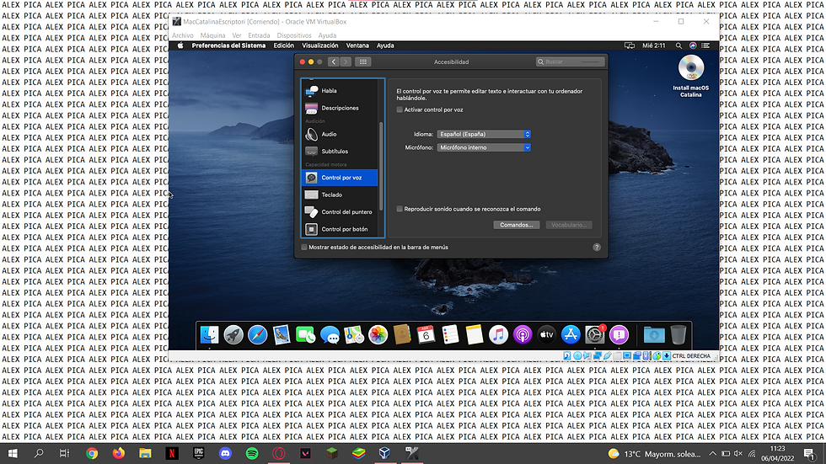Open App Store from the dock
The image size is (826, 464).
pyautogui.click(x=571, y=334)
